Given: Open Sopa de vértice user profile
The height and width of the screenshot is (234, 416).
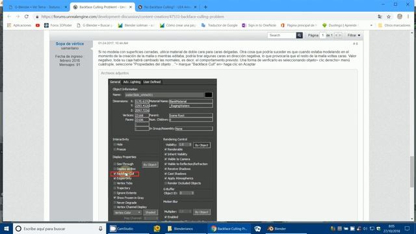Looking at the screenshot, I should pyautogui.click(x=70, y=44).
